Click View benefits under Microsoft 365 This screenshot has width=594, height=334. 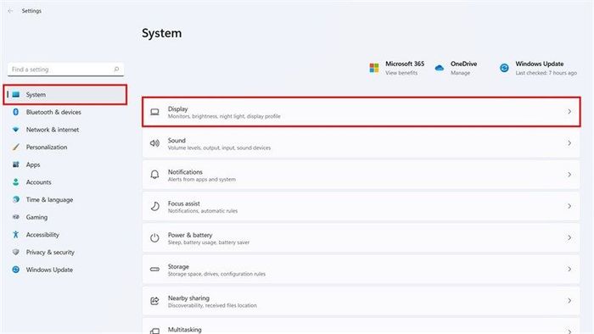click(401, 73)
